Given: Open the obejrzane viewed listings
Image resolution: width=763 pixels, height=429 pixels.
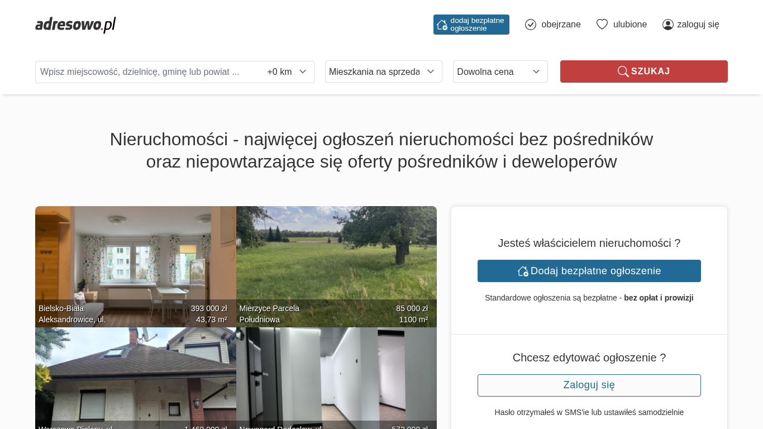Looking at the screenshot, I should coord(560,25).
